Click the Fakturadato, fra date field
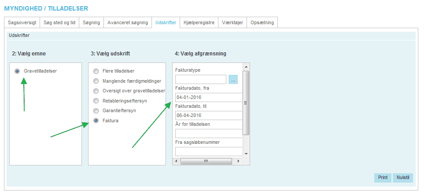428x194 pixels. (x=208, y=97)
